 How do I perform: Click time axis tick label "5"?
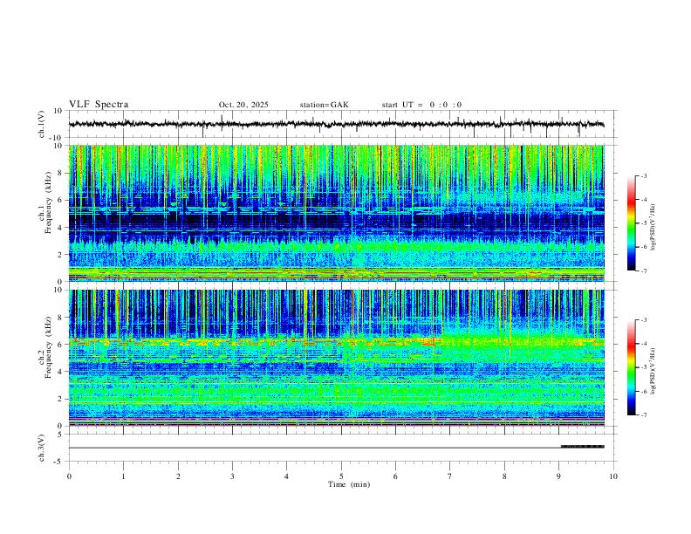[x=341, y=476]
